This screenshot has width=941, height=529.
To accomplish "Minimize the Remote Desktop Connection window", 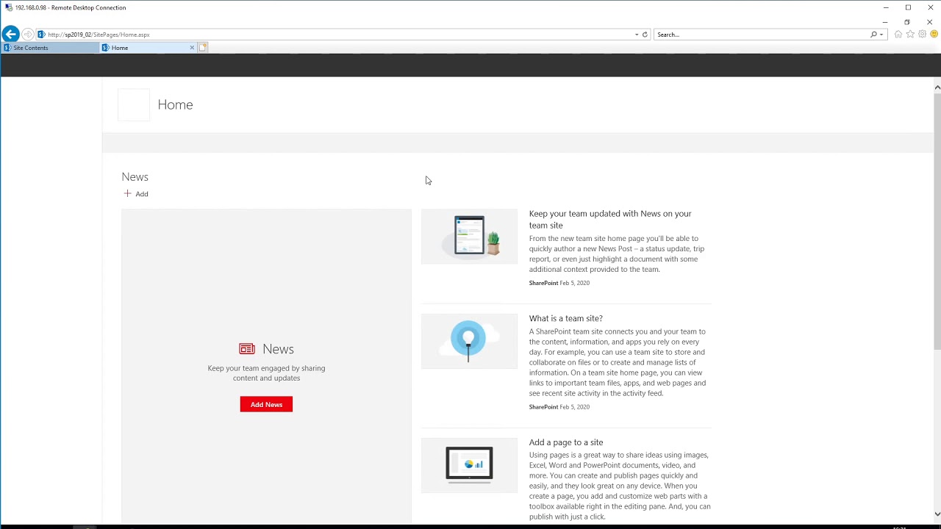I will click(x=886, y=7).
